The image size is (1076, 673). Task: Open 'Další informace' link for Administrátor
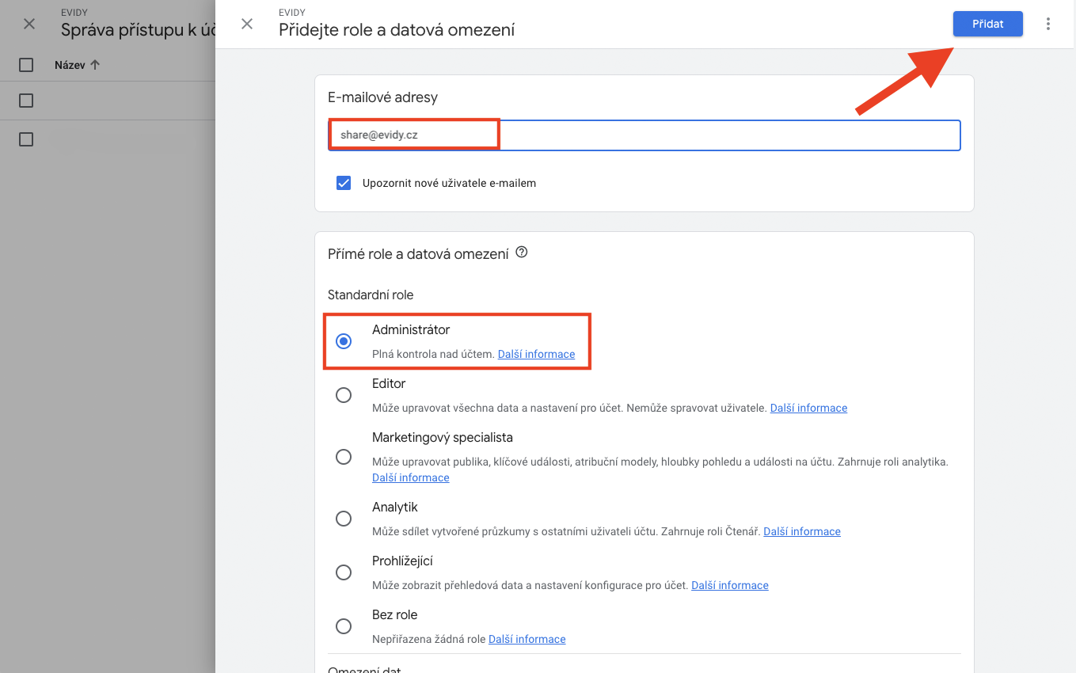click(x=536, y=354)
